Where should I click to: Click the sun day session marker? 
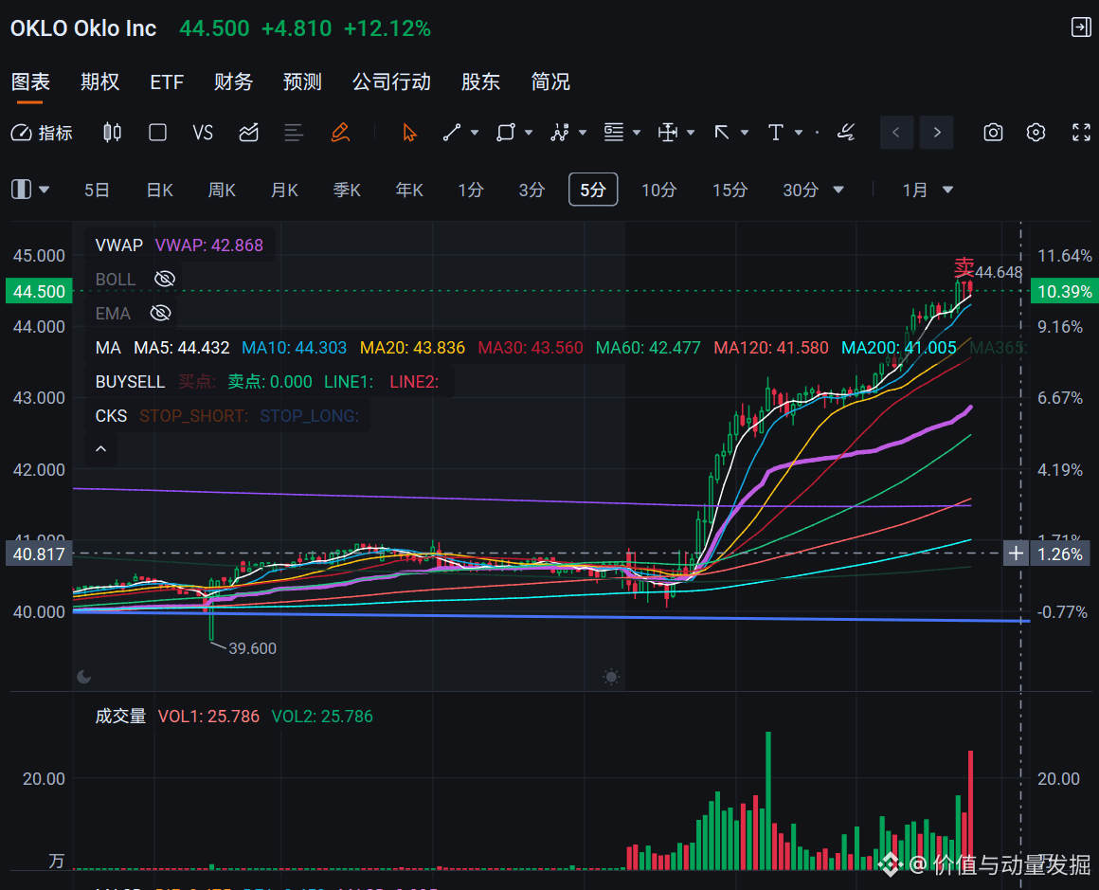point(611,677)
